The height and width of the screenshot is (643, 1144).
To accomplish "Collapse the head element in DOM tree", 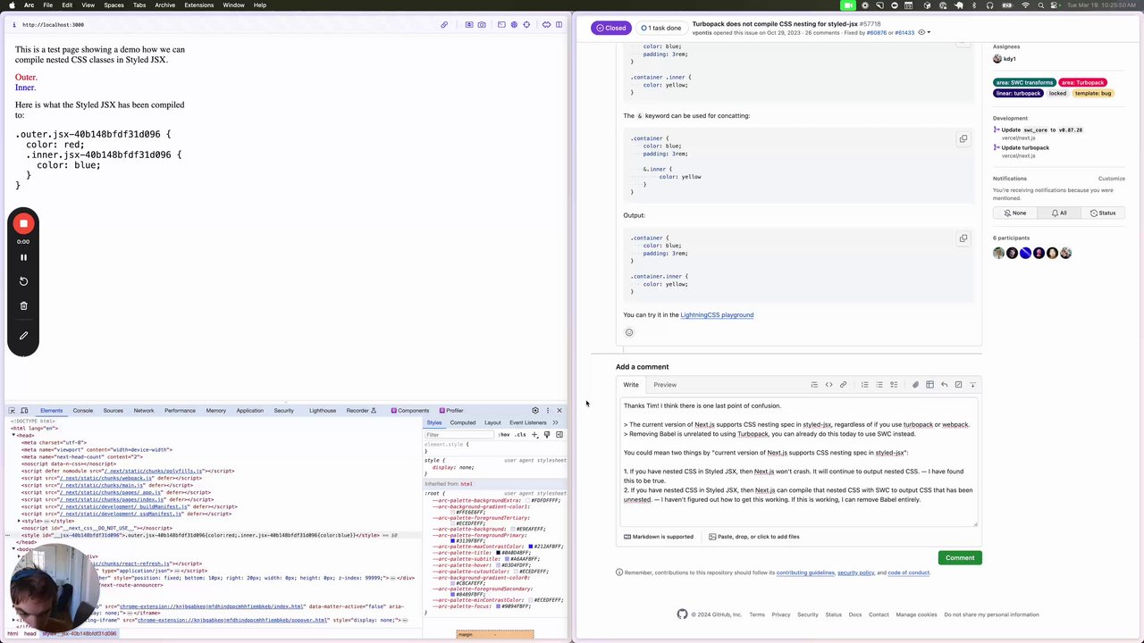I will (13, 435).
